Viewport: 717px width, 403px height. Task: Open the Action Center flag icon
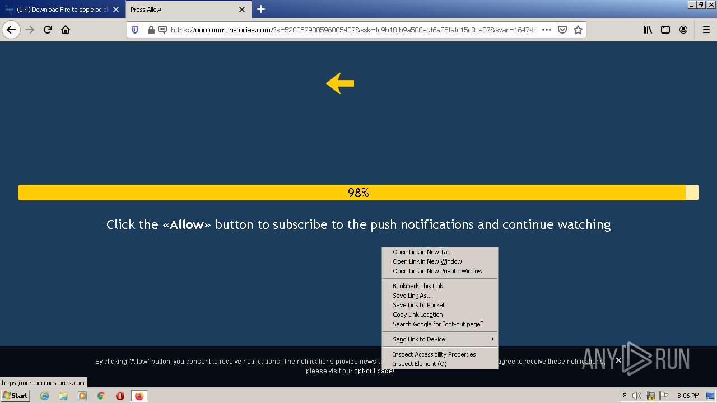coord(664,396)
